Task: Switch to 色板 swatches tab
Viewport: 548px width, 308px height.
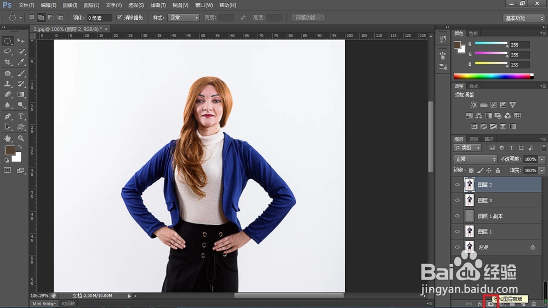Action: pyautogui.click(x=473, y=33)
